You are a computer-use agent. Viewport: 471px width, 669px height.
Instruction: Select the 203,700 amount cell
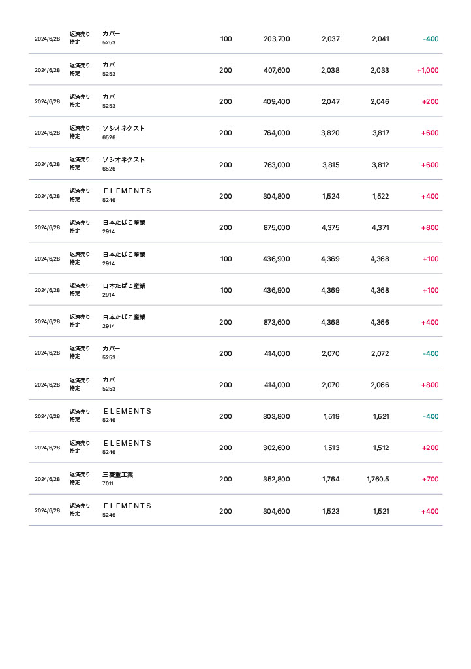click(x=277, y=39)
